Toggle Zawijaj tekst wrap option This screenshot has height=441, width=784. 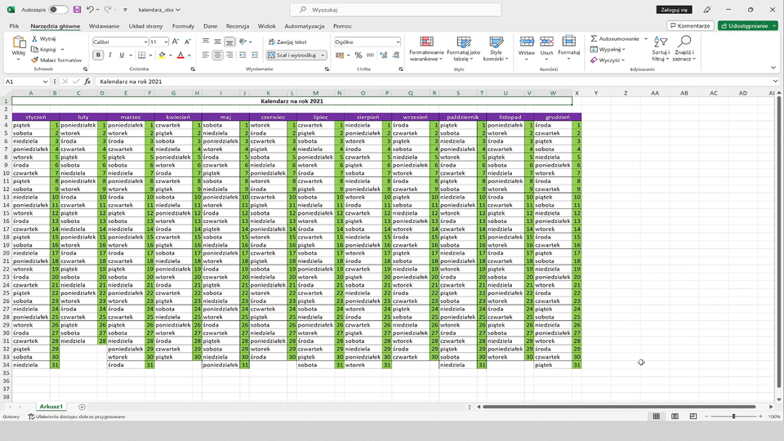(286, 42)
